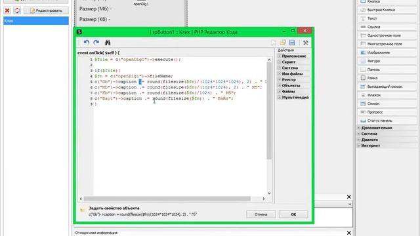The height and width of the screenshot is (236, 420).
Task: Select Размер (Кб) label on form
Action: pos(94,19)
